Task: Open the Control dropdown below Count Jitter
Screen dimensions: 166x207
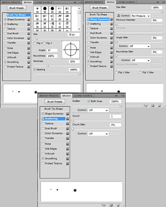Action: (x=98, y=134)
